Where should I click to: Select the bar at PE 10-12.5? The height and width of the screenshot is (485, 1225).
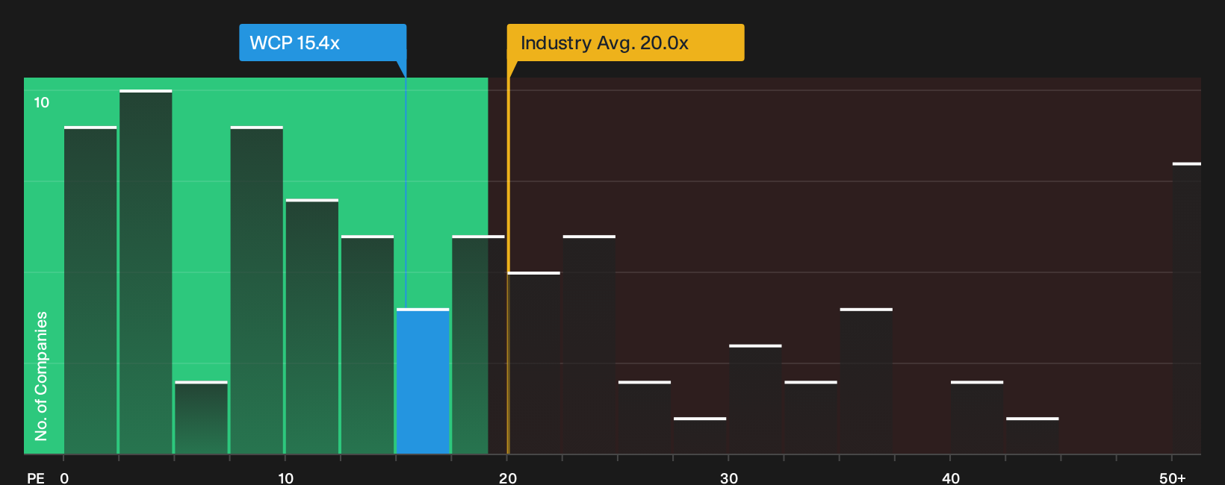tap(312, 326)
